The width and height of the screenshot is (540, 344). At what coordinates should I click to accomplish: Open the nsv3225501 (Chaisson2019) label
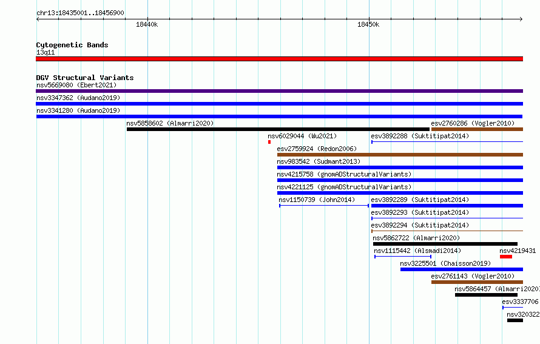click(445, 263)
